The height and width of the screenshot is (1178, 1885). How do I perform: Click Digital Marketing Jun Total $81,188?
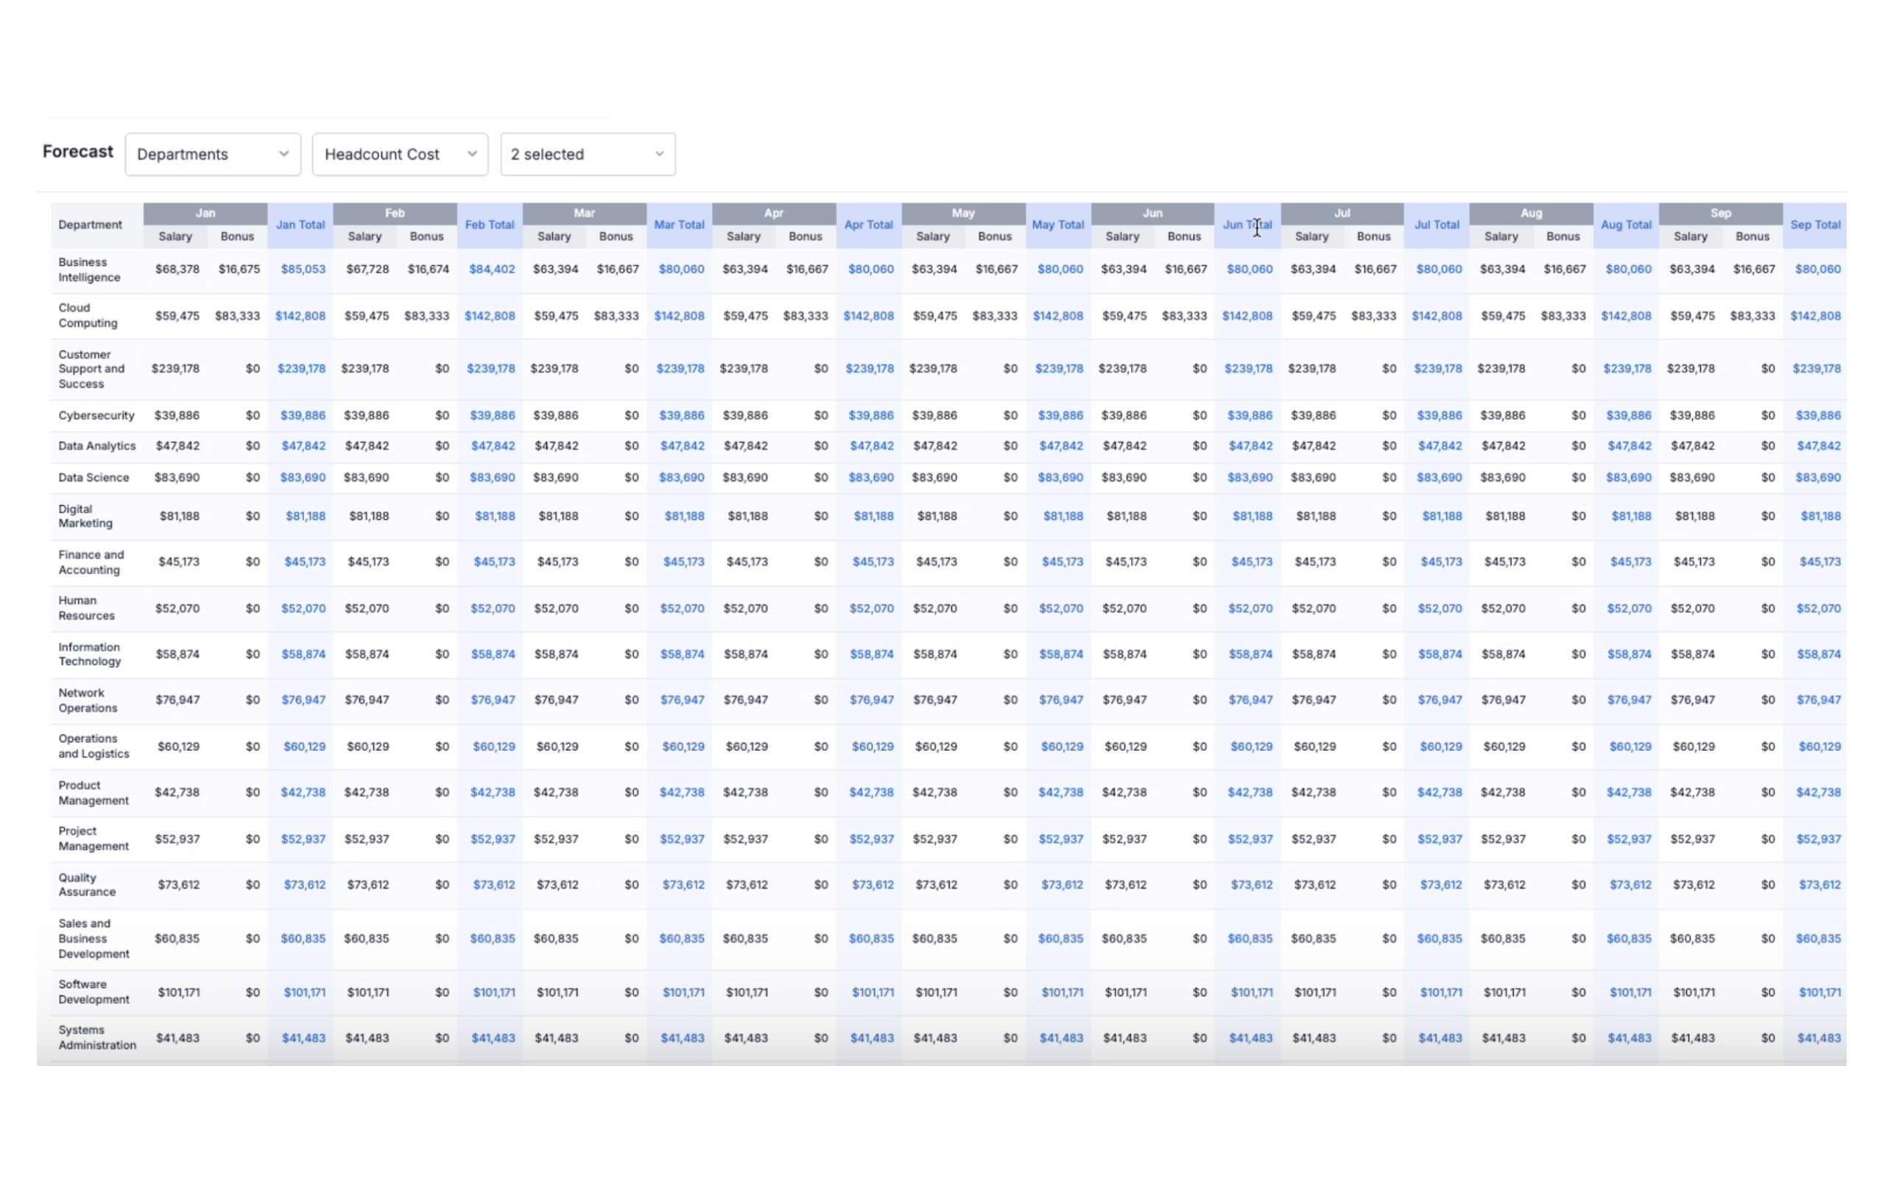pos(1252,516)
